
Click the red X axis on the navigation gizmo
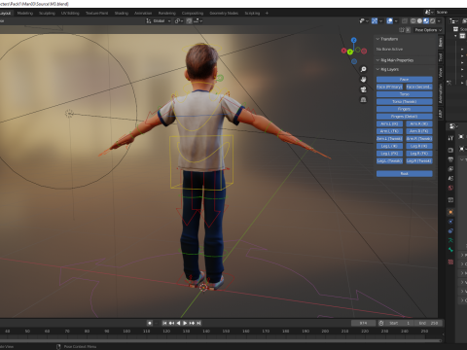343,51
